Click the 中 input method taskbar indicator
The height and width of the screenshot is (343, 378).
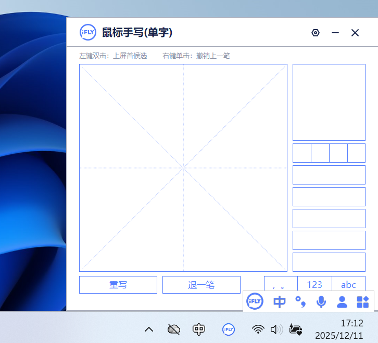coord(198,329)
